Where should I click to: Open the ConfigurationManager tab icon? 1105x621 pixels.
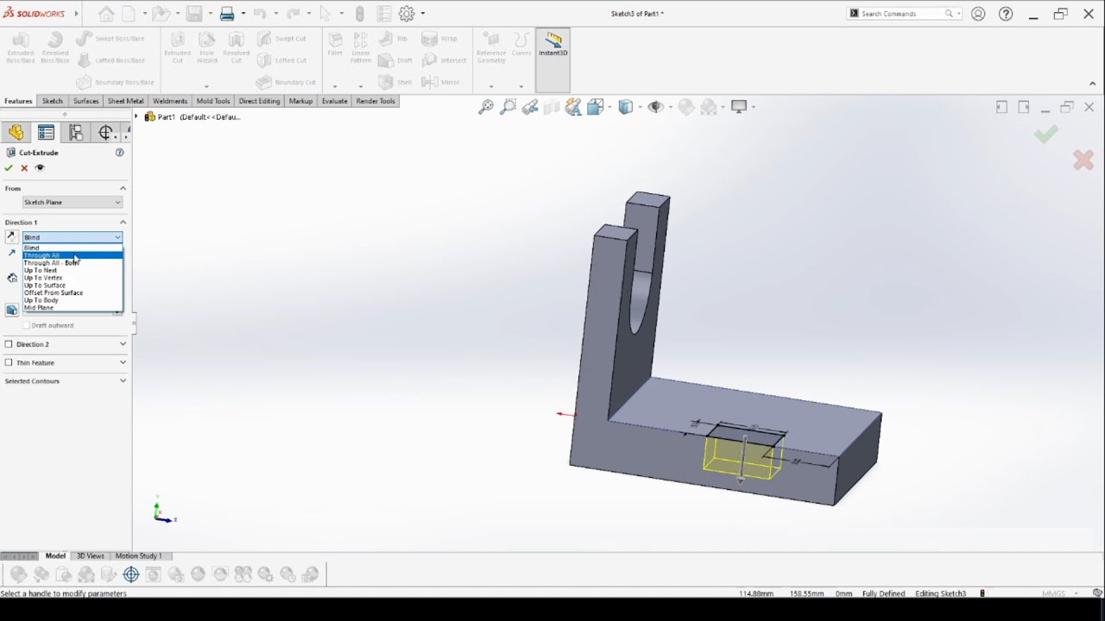point(76,132)
